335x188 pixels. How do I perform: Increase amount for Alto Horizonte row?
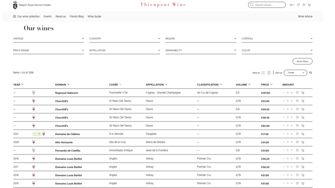tap(292, 142)
